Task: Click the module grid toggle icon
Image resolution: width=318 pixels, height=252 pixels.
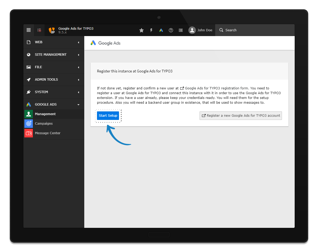Action: click(x=29, y=30)
